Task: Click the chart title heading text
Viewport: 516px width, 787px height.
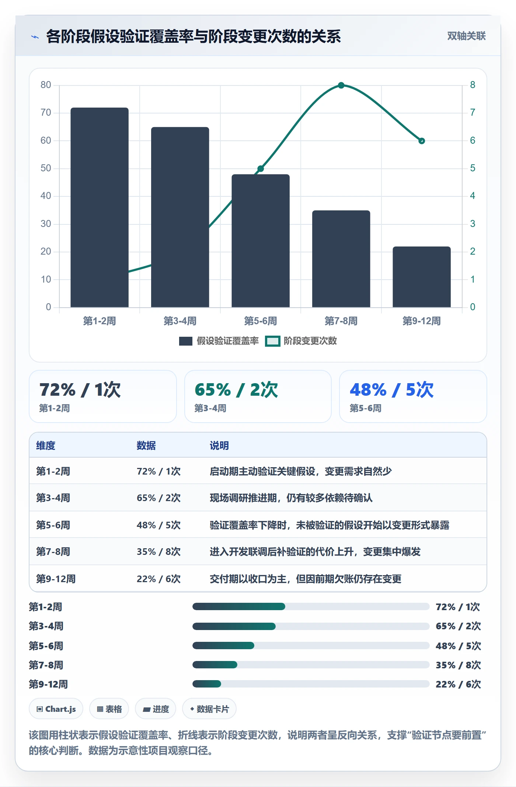Action: coord(193,36)
